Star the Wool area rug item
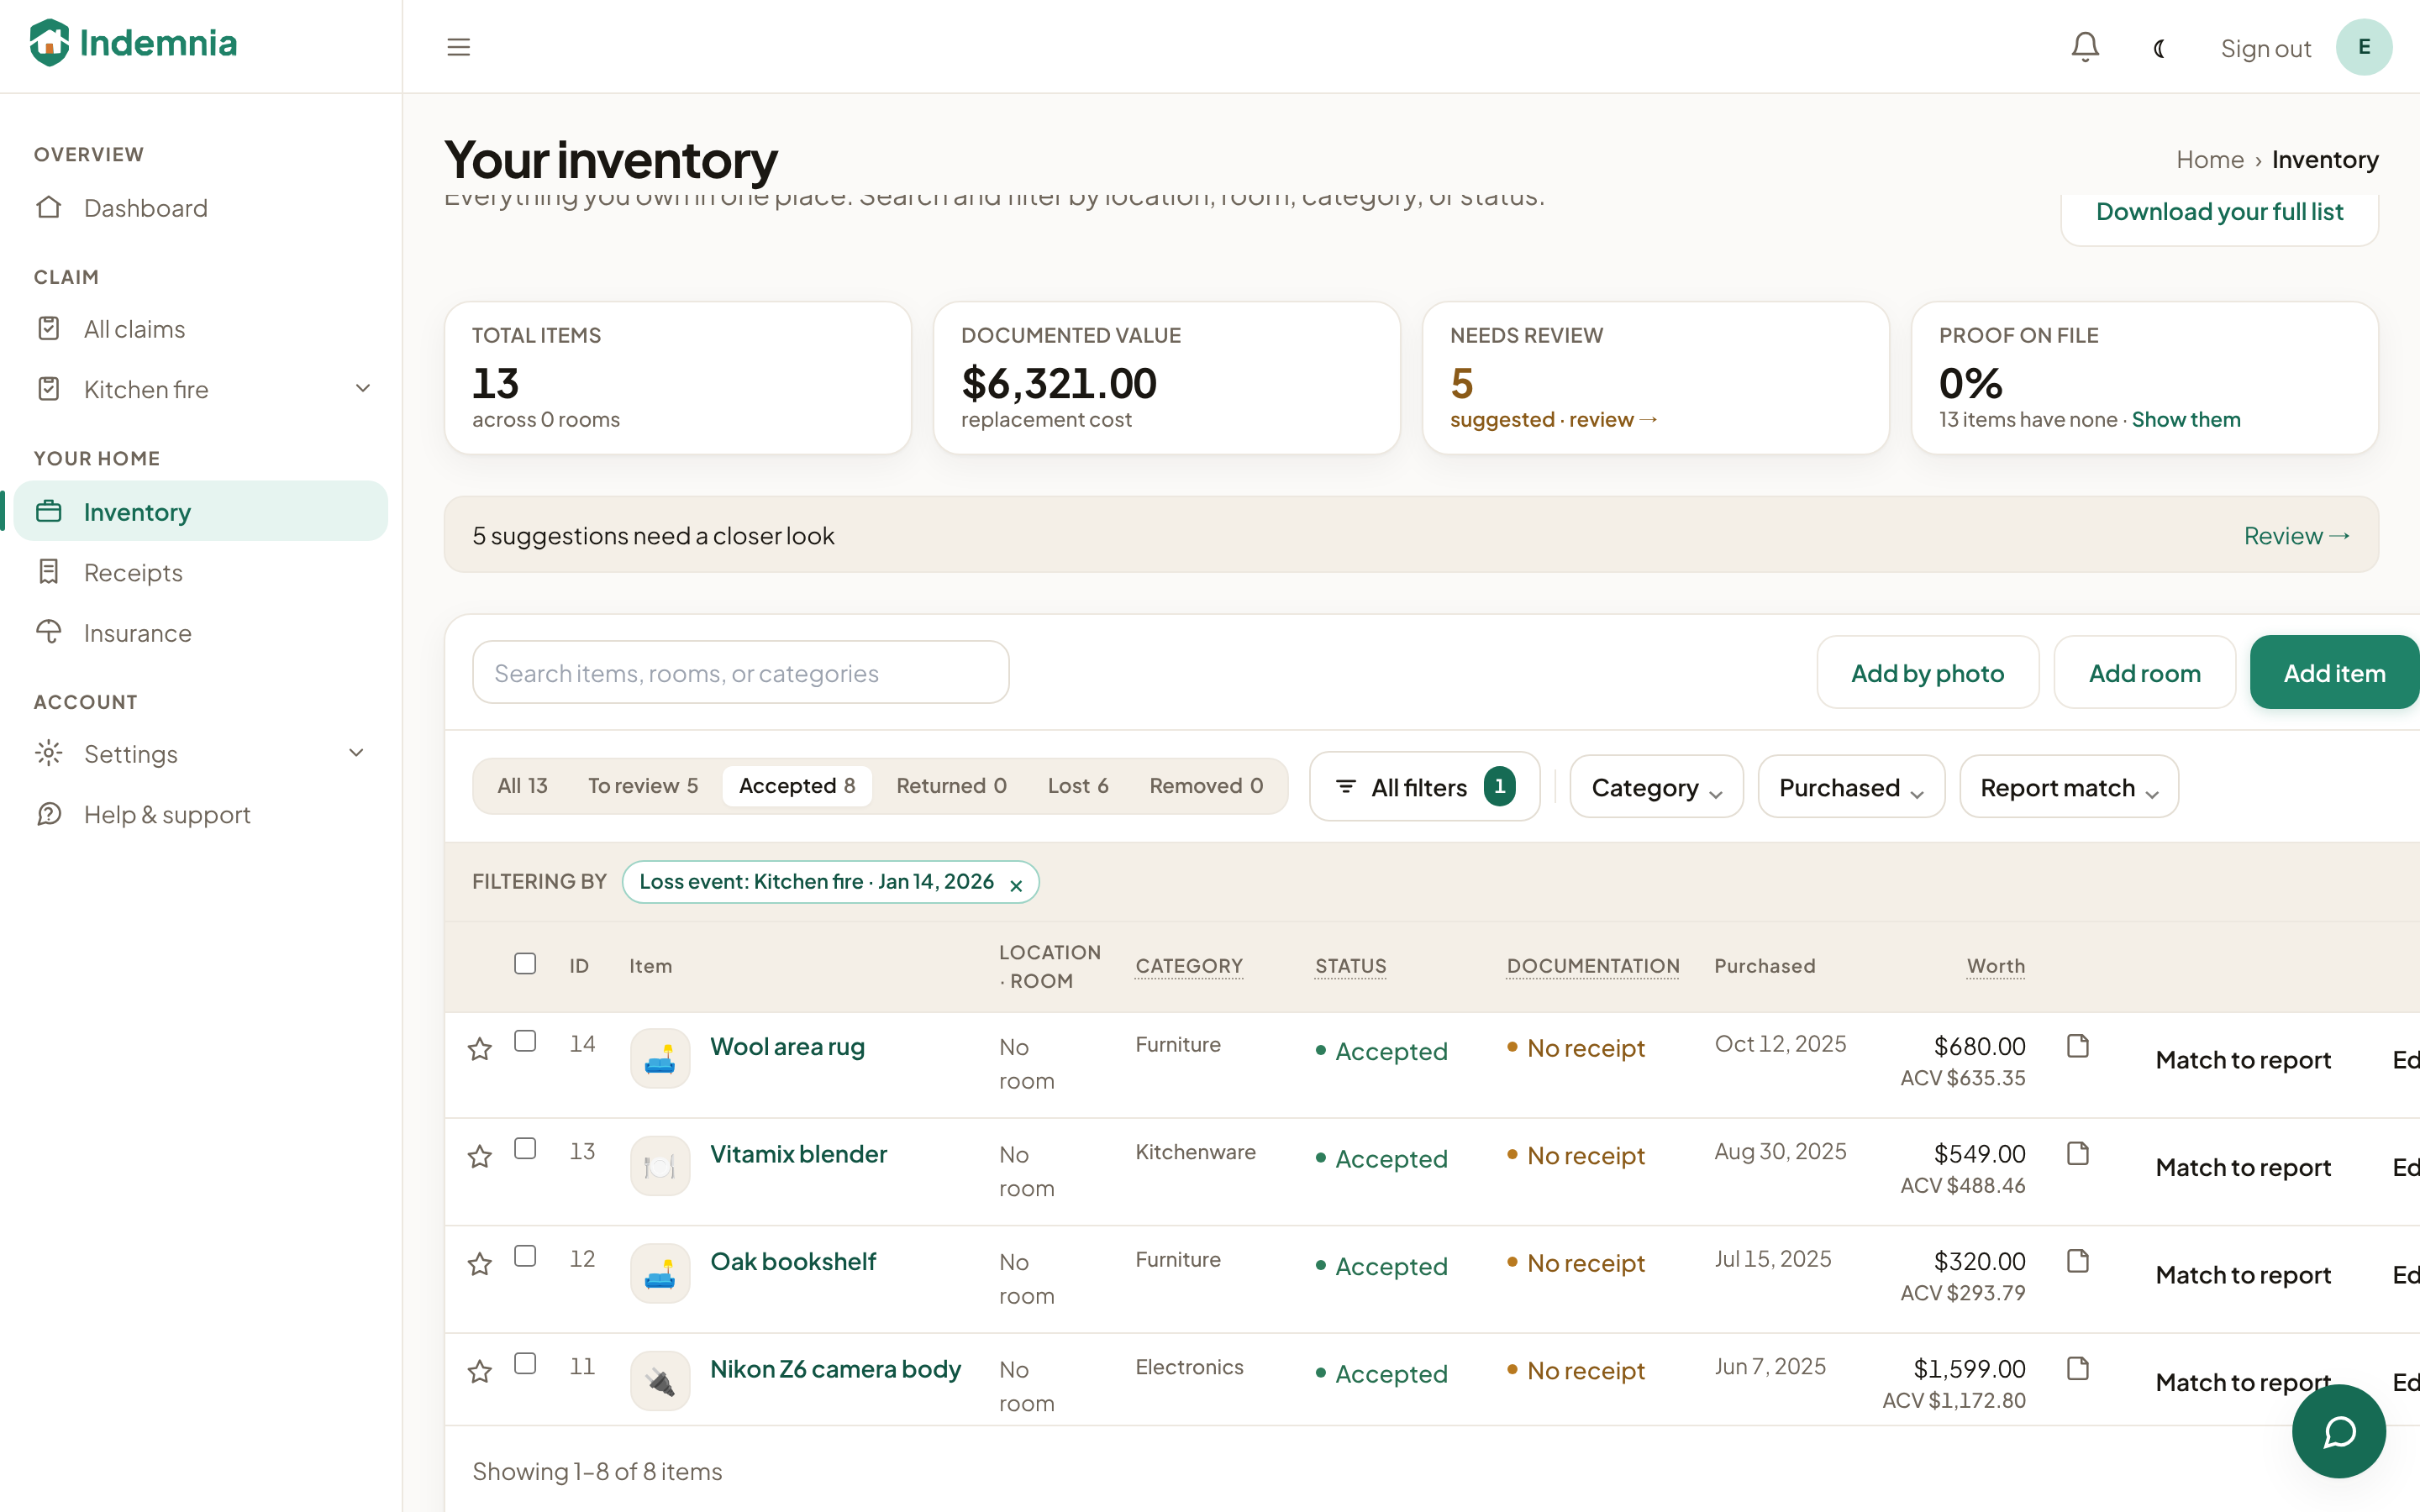The width and height of the screenshot is (2420, 1512). click(x=480, y=1048)
